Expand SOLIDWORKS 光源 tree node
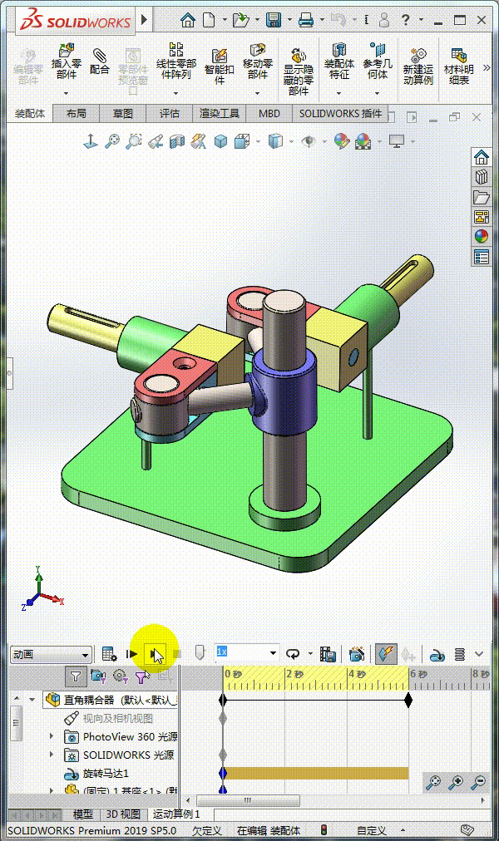This screenshot has height=841, width=499. coord(52,754)
